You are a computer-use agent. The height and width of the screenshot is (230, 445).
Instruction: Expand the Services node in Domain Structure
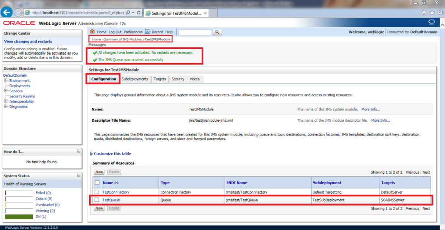6,91
